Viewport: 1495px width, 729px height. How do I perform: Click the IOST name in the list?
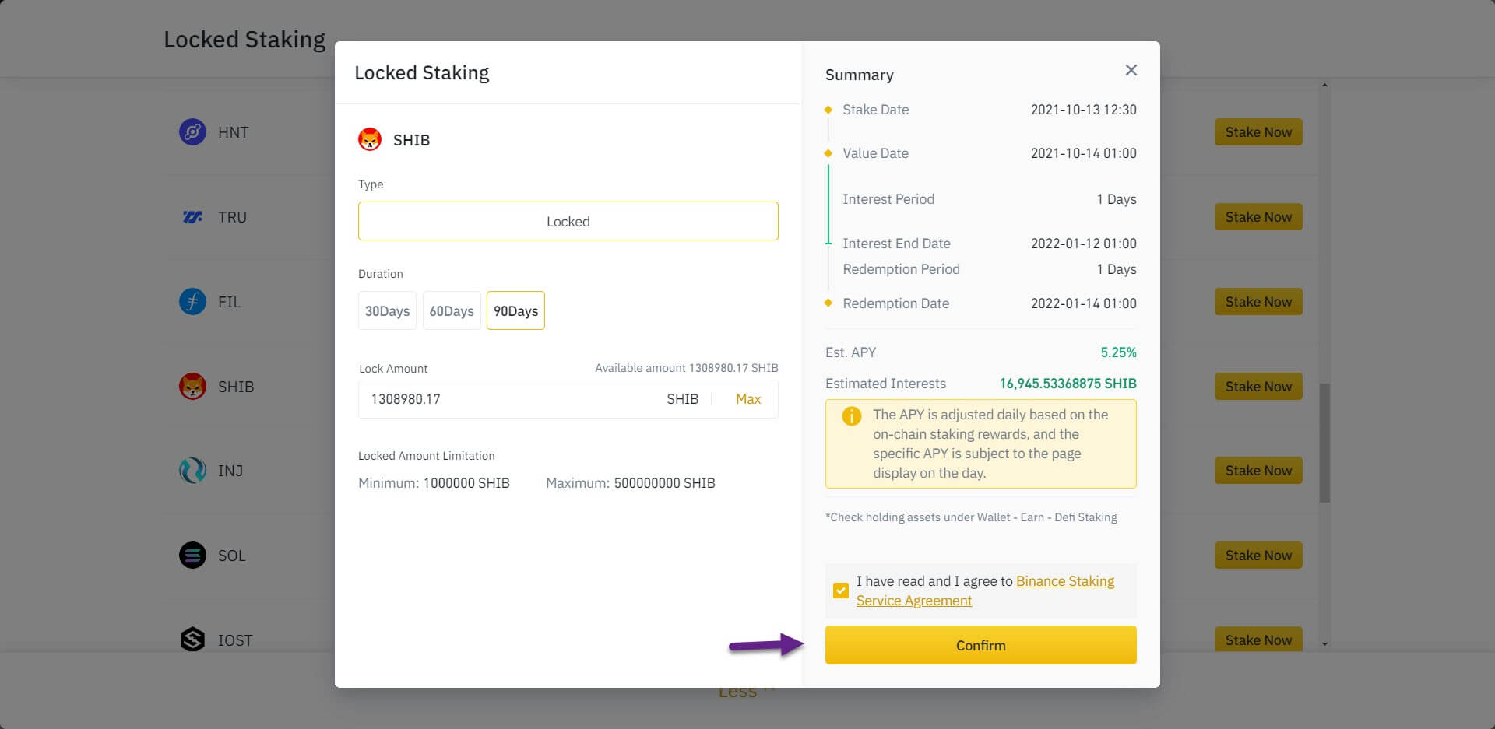pos(235,640)
